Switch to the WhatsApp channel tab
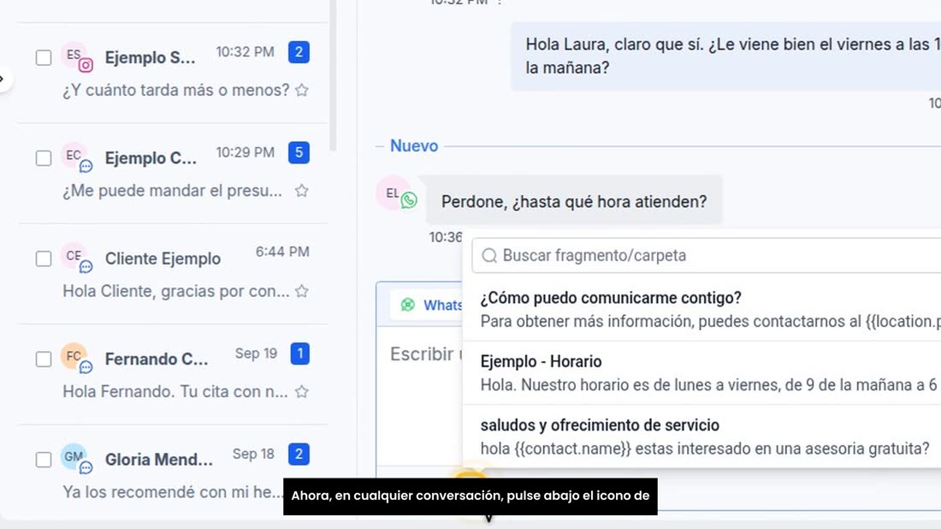This screenshot has height=529, width=941. 427,305
